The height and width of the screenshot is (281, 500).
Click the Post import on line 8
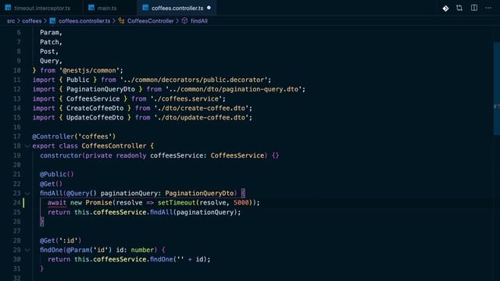47,52
